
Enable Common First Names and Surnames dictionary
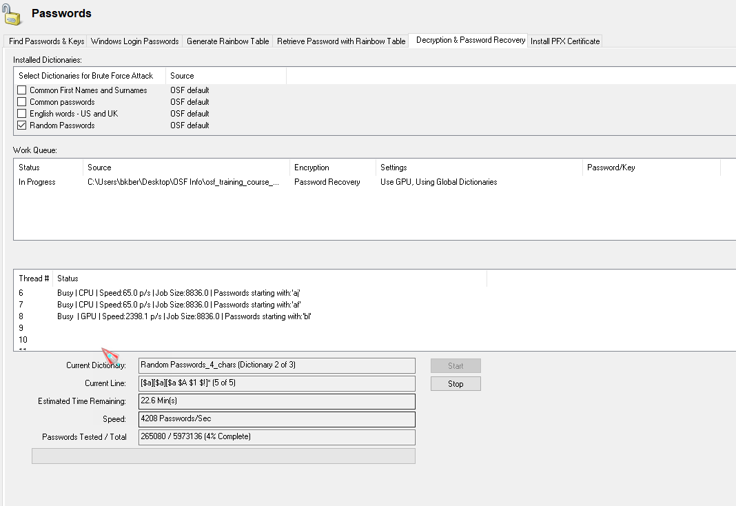pyautogui.click(x=21, y=90)
